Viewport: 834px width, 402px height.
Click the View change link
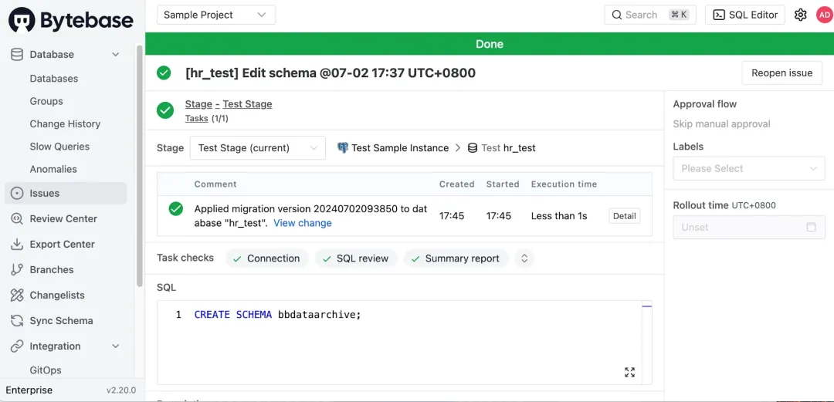coord(303,223)
